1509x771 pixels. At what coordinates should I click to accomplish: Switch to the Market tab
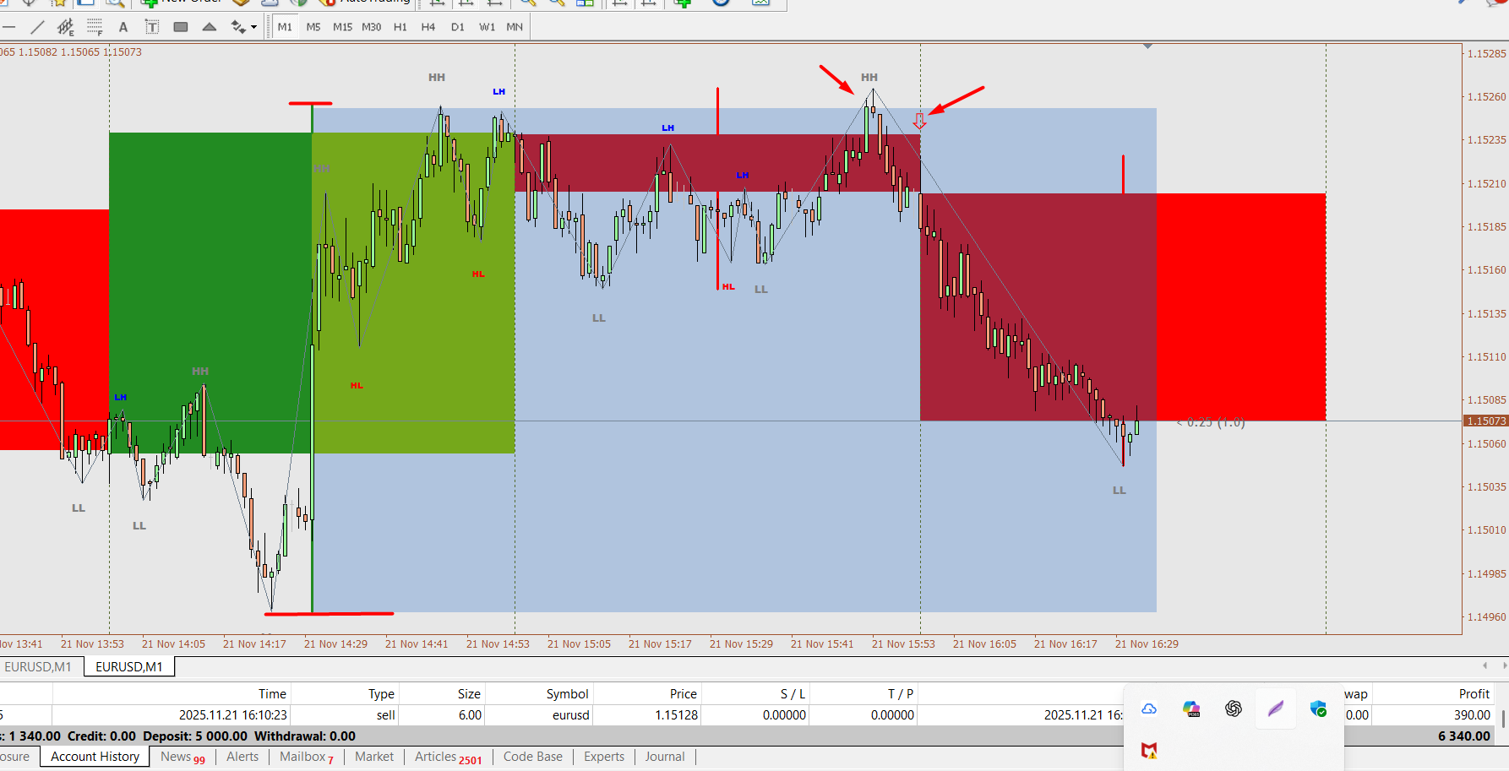pos(374,757)
